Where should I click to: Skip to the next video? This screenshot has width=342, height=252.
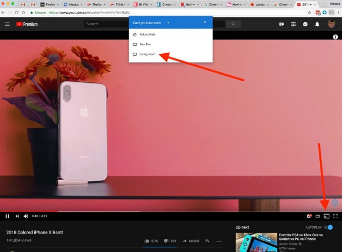click(17, 216)
